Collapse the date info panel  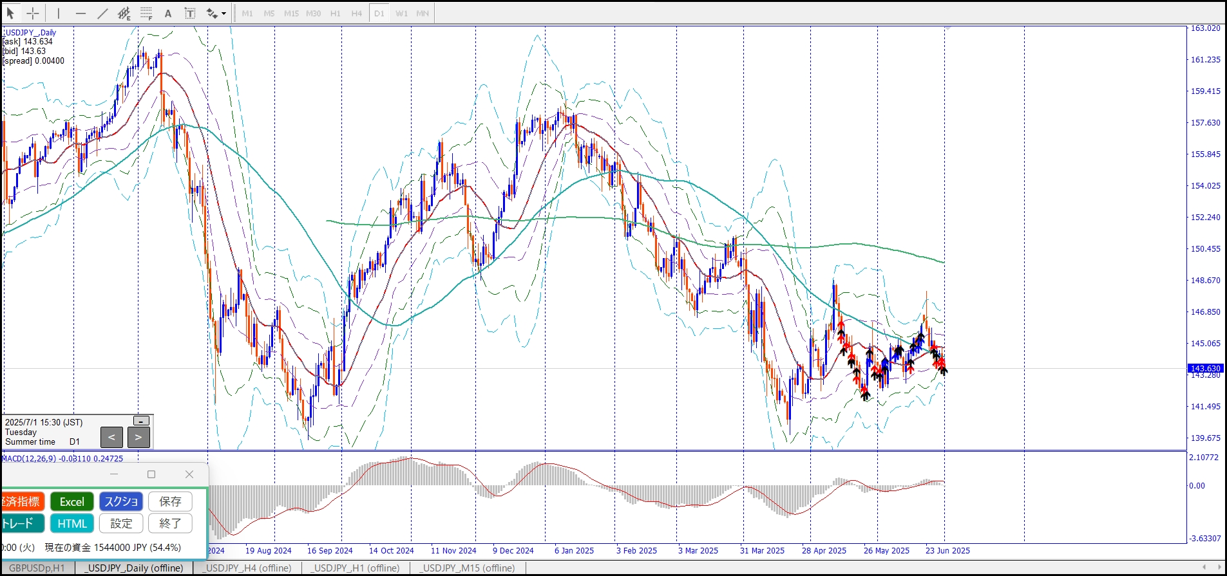(x=141, y=421)
